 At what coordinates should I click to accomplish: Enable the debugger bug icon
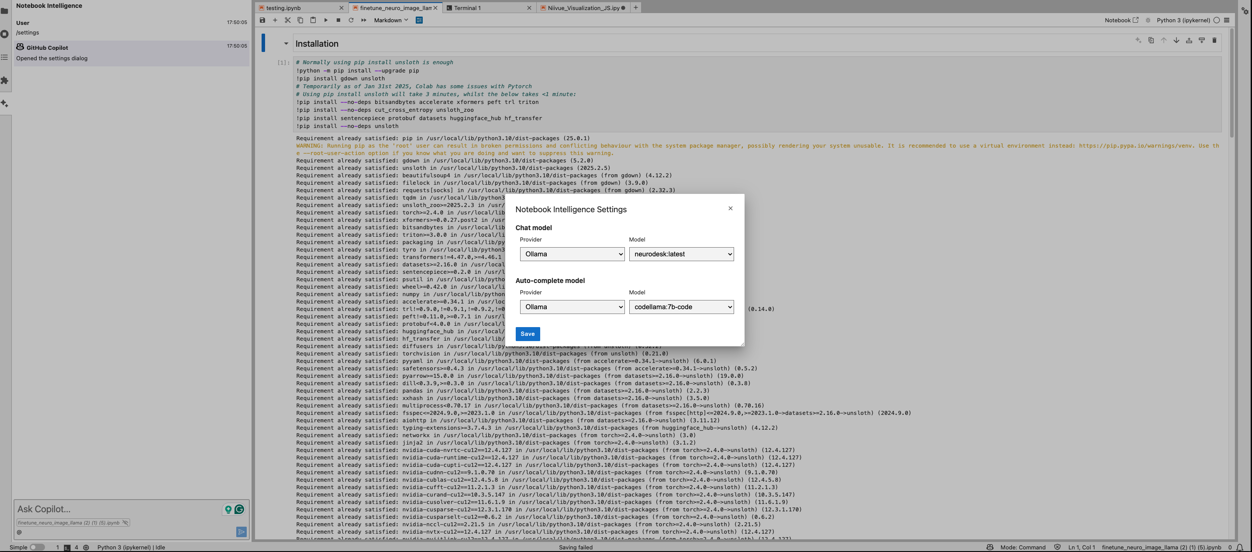pos(1148,21)
